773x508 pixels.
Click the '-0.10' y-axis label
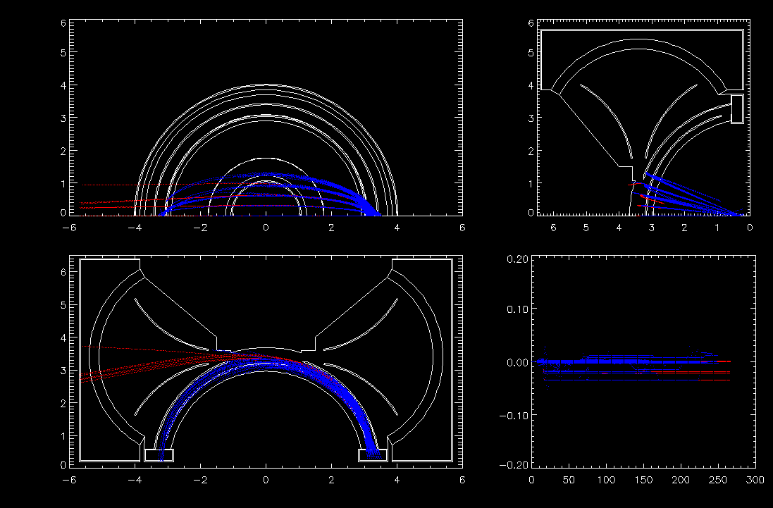pyautogui.click(x=514, y=416)
